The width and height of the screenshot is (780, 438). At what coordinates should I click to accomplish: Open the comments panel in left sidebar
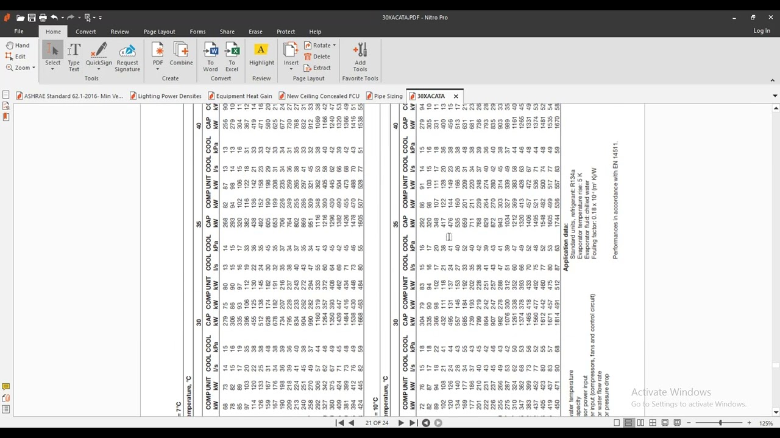[5, 387]
